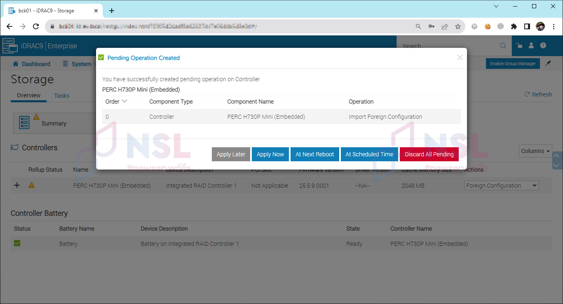Bookmark this page with star icon
Image resolution: width=563 pixels, height=304 pixels.
(457, 26)
